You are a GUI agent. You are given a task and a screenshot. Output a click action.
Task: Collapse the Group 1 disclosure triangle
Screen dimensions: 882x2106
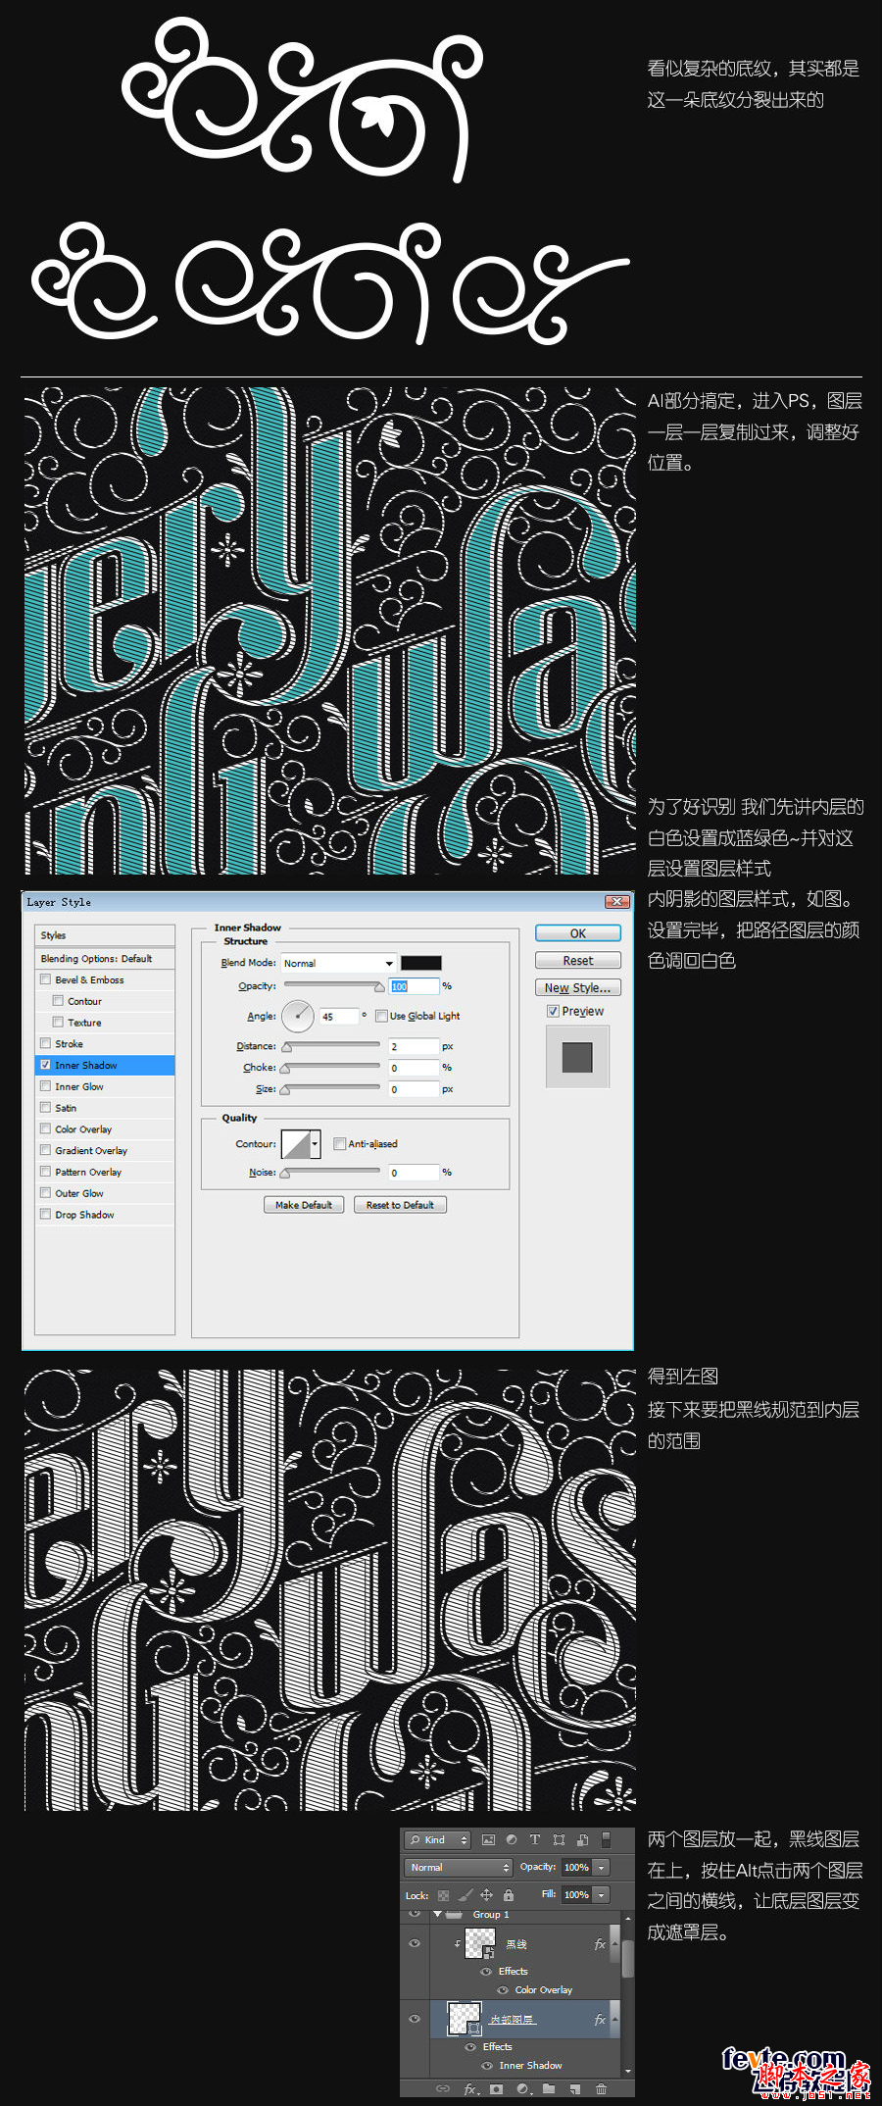pyautogui.click(x=437, y=1914)
